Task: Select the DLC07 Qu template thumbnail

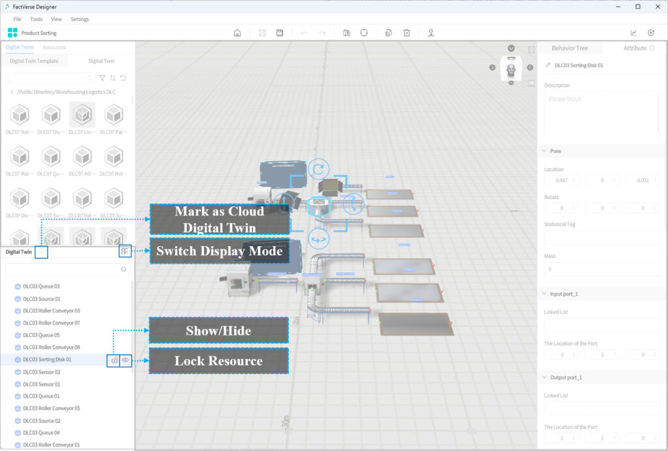Action: pos(51,157)
